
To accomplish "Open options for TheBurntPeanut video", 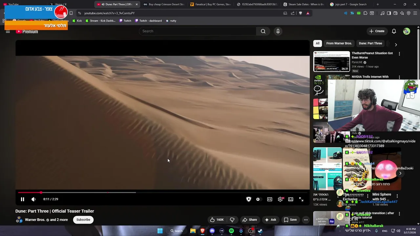I will 399,53.
